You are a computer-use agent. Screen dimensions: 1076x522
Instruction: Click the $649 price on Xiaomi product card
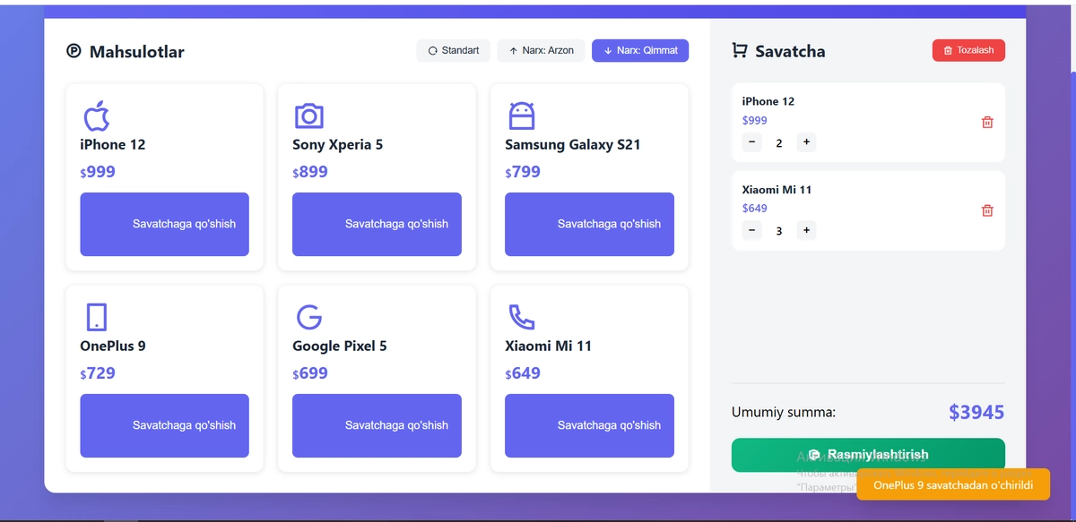point(523,373)
